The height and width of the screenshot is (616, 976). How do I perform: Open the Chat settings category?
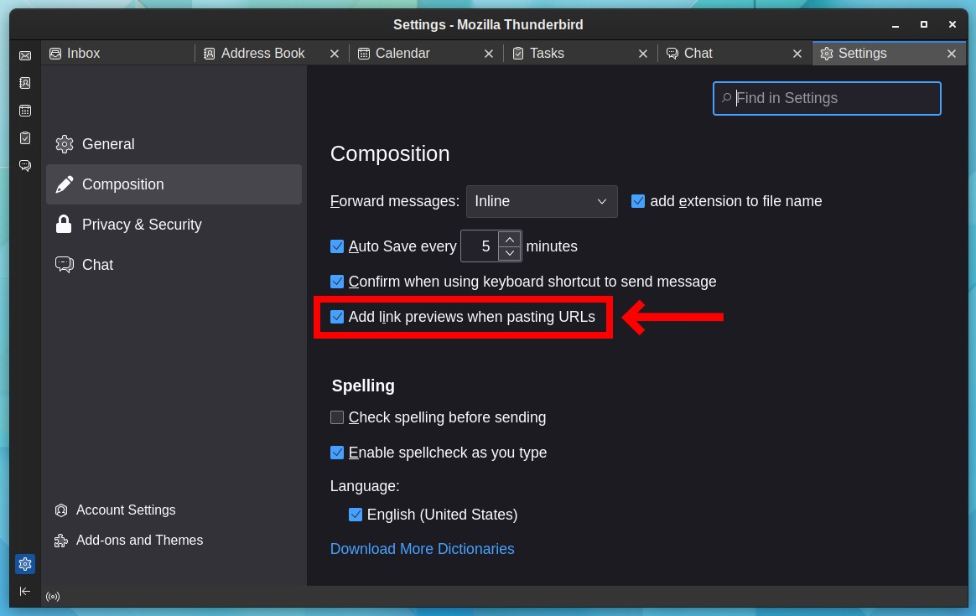[x=174, y=265]
